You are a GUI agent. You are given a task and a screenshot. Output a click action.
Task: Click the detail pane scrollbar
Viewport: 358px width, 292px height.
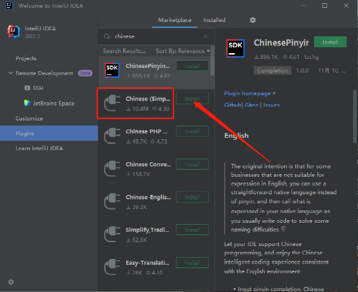355,117
